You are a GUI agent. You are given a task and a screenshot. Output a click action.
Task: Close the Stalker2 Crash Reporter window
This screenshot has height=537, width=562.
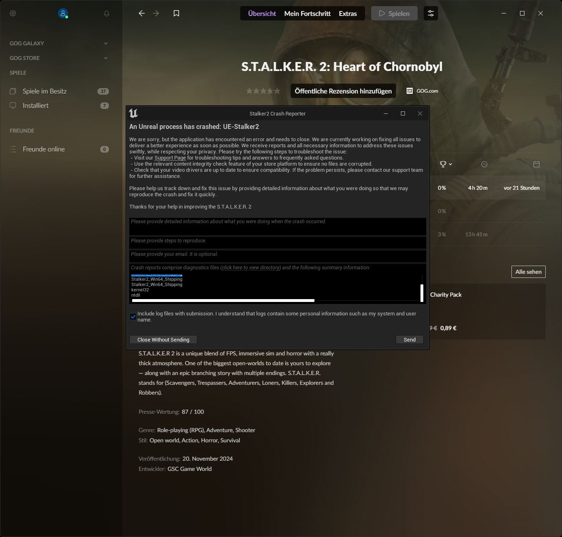pos(420,113)
